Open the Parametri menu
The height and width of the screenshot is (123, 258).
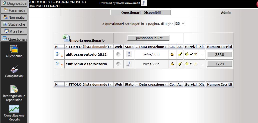pos(14,10)
